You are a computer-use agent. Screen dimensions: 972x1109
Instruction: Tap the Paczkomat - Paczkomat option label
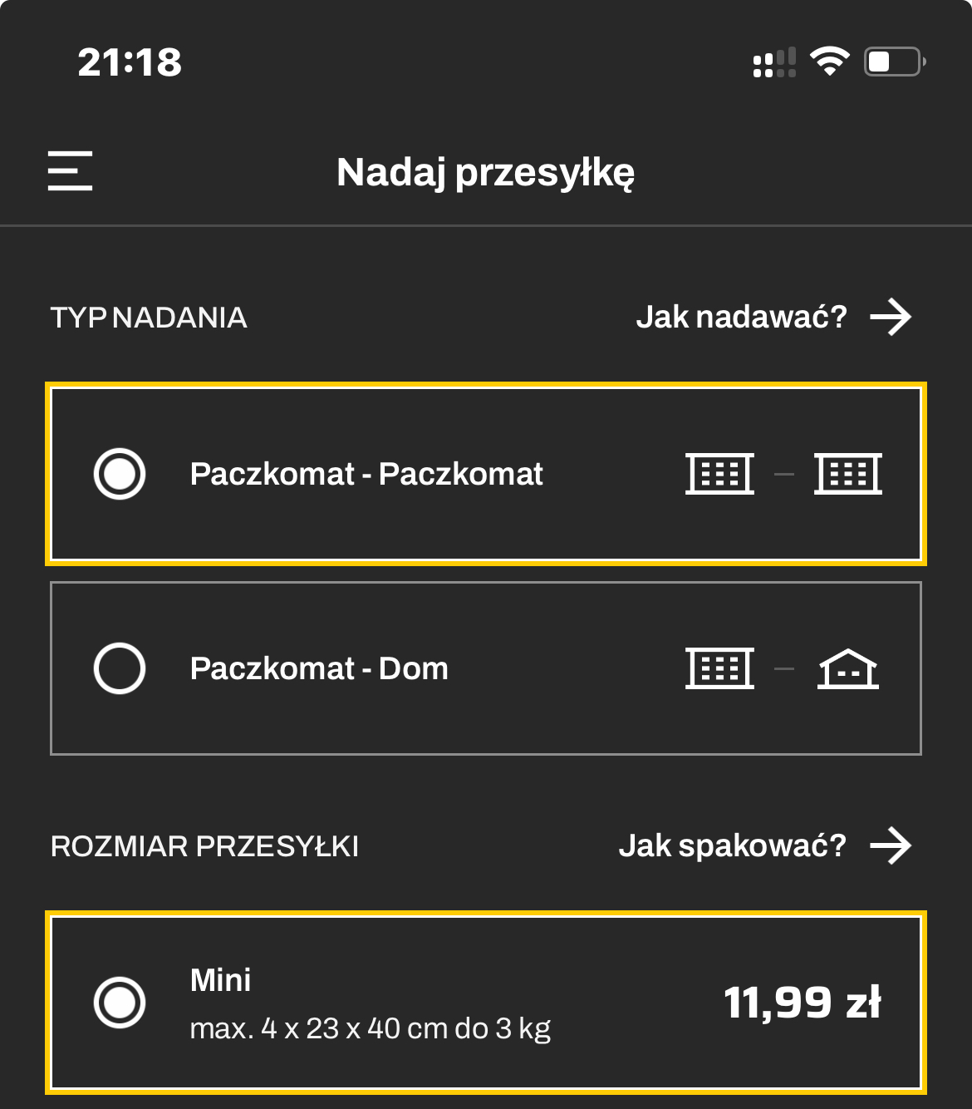coord(366,474)
